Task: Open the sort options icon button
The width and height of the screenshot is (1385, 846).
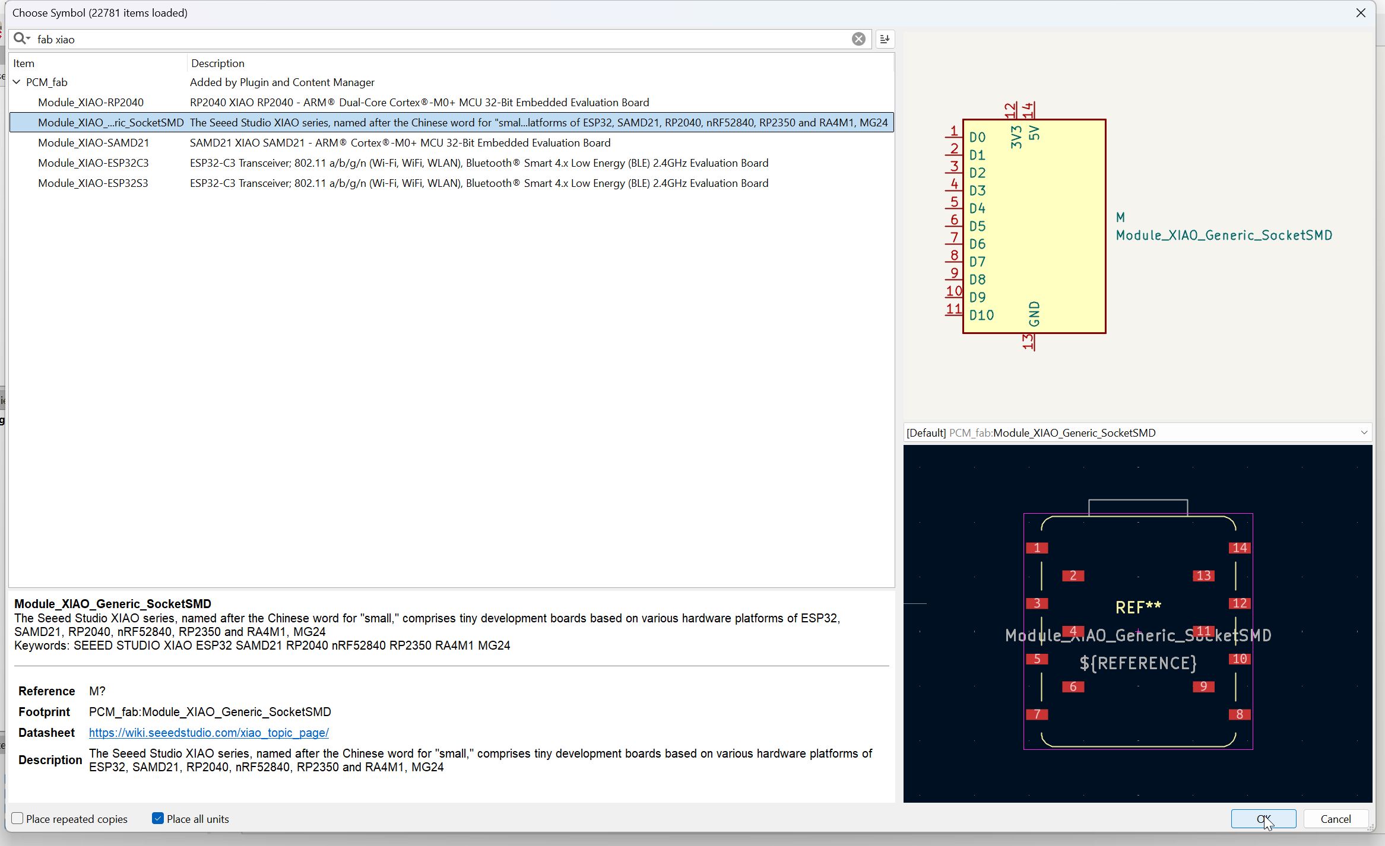Action: [x=885, y=39]
